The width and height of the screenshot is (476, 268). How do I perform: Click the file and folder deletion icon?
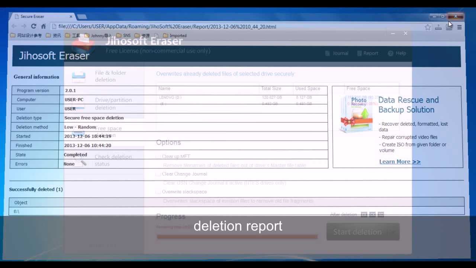click(x=78, y=76)
